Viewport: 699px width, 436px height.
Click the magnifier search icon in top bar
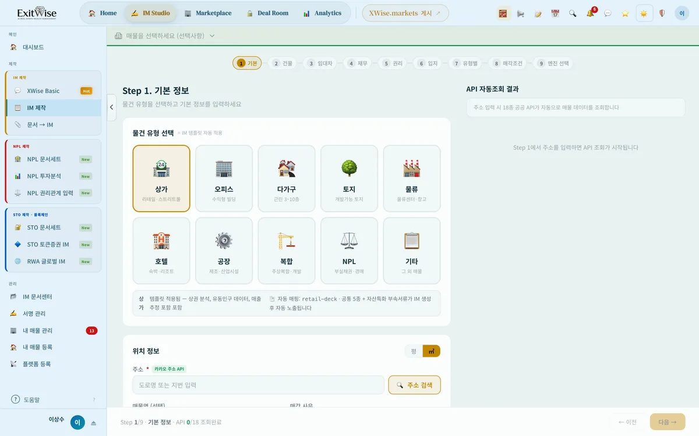pyautogui.click(x=573, y=13)
